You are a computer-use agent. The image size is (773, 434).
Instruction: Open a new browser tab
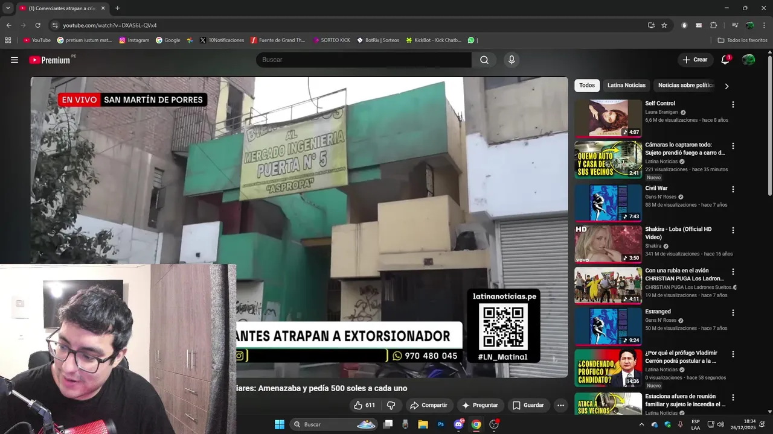[117, 8]
